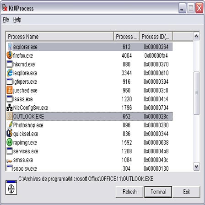
Task: Click the Outlook clock icon beside OUTLOOK.EXE
Action: [10, 116]
